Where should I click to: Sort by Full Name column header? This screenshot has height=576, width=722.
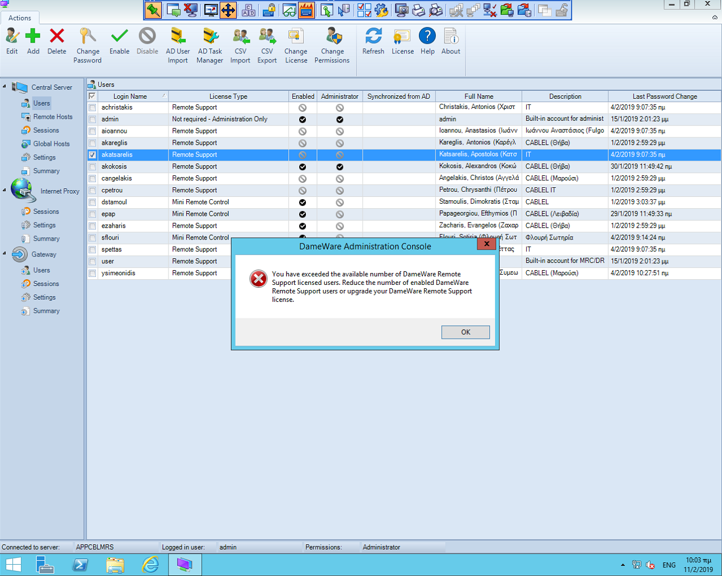pos(478,96)
